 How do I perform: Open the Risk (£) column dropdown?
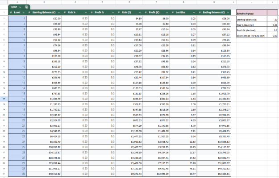tap(140, 12)
